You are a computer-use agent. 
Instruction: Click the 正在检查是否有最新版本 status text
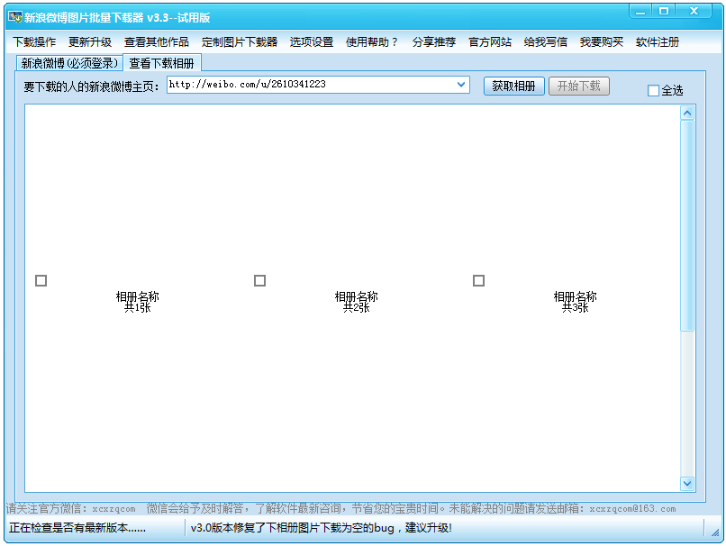click(x=77, y=528)
